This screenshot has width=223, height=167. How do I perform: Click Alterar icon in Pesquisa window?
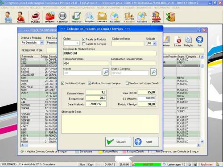click(166, 41)
